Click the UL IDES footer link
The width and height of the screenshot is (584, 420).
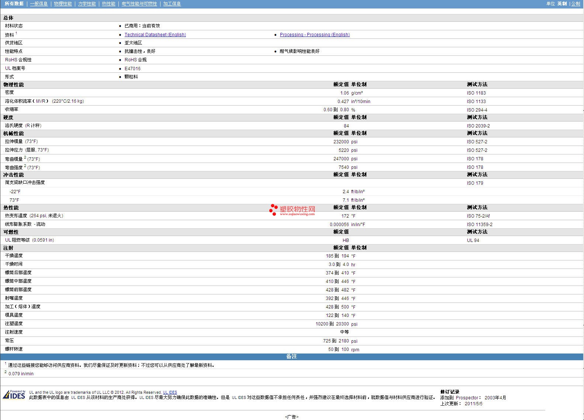[170, 392]
